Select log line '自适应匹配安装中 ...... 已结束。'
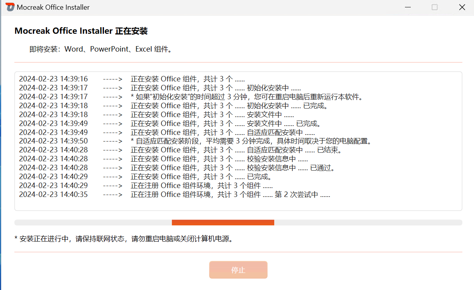The height and width of the screenshot is (290, 474). pyautogui.click(x=181, y=150)
